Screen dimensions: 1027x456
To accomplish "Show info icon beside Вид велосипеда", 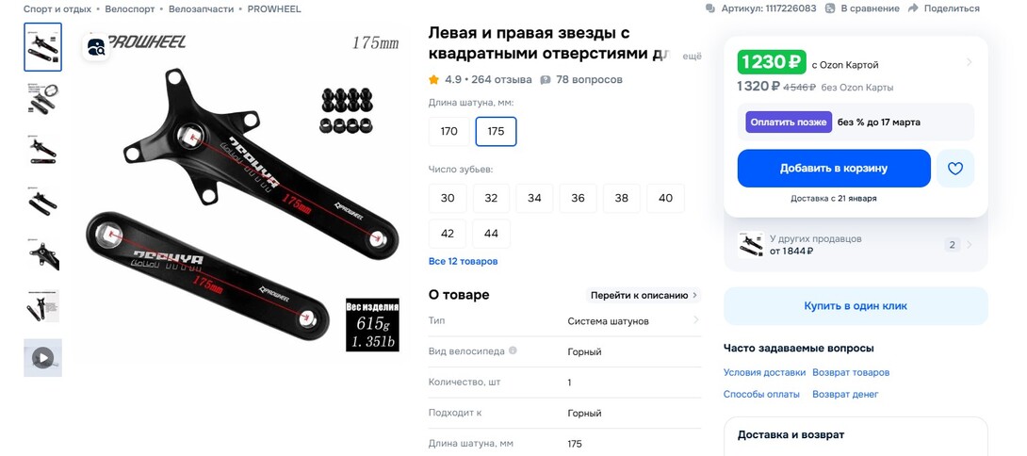I will (513, 350).
